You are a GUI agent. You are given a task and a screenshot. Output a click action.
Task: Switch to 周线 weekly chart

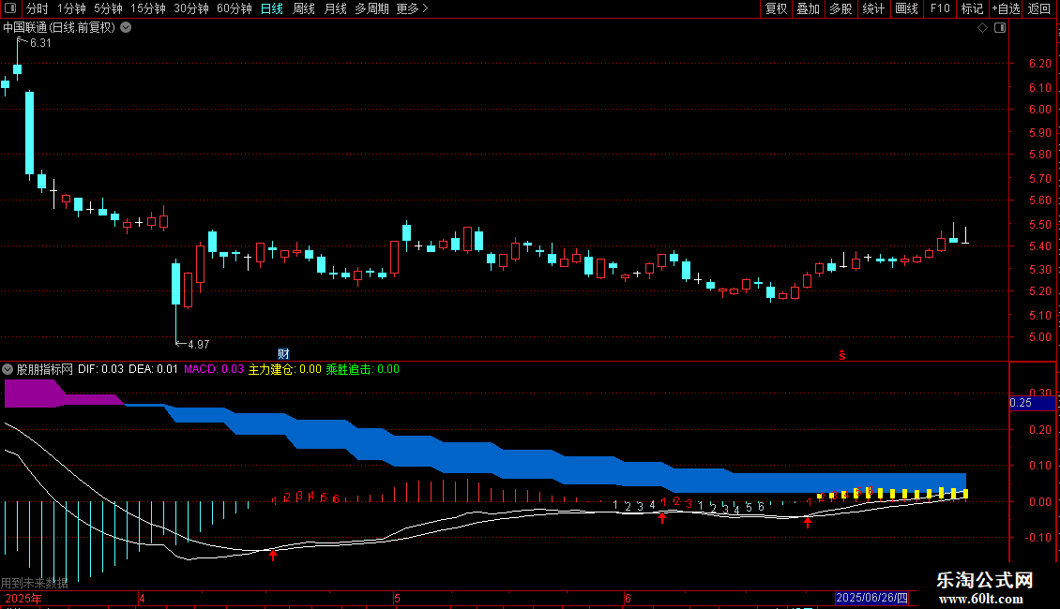point(304,8)
